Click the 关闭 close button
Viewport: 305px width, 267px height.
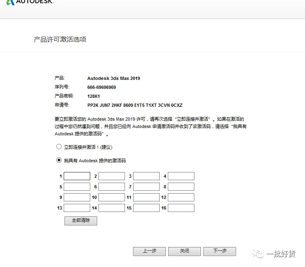[185, 251]
